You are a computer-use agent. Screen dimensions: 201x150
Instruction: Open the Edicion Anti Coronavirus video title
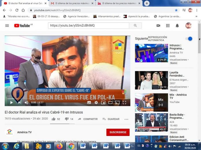[x=179, y=139]
